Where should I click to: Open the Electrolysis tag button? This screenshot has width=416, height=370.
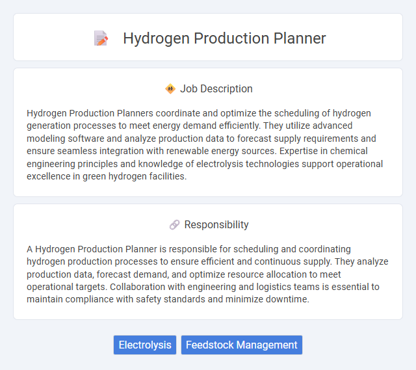145,345
